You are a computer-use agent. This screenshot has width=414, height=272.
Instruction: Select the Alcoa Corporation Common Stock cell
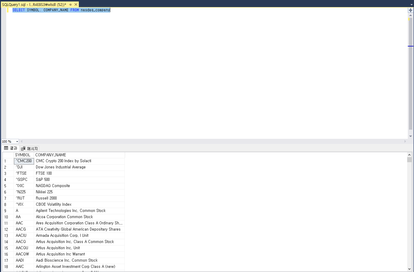tap(79, 217)
